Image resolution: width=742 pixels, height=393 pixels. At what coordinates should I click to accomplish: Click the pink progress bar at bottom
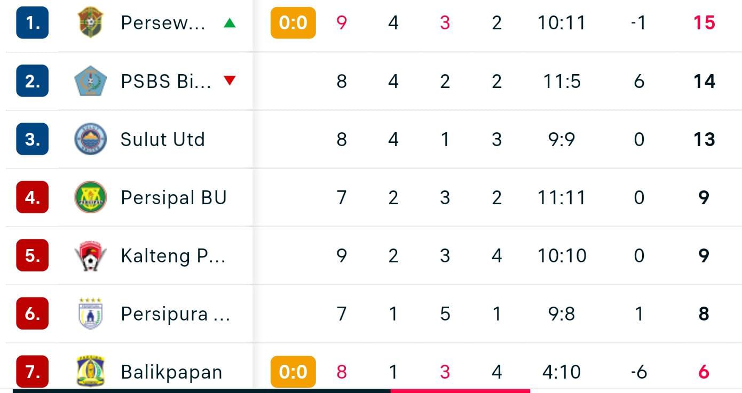point(460,391)
